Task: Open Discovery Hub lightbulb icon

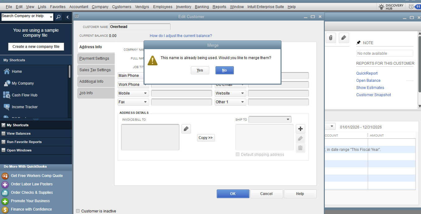Action: [381, 7]
